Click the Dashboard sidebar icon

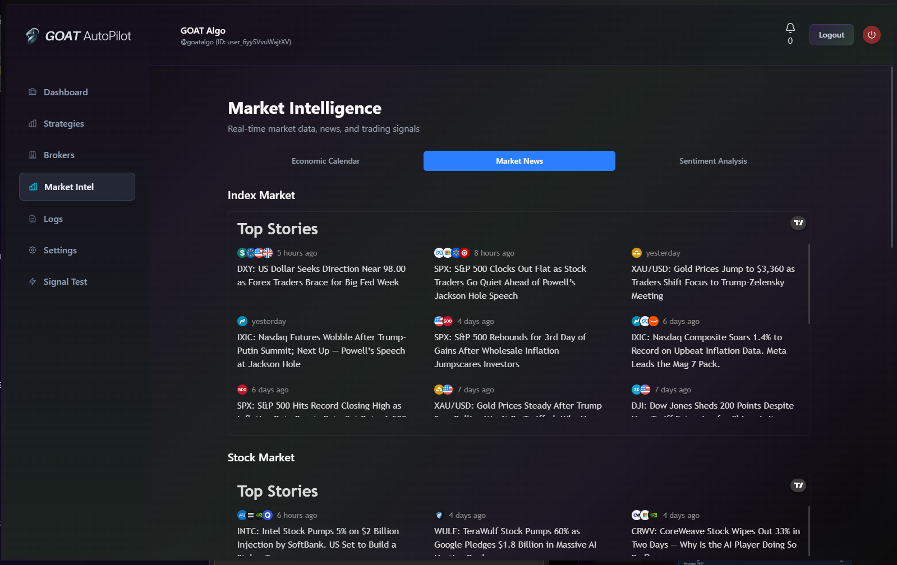(33, 92)
